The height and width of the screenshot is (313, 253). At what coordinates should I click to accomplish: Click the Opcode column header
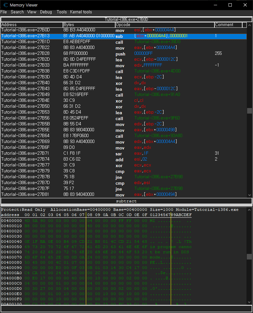pyautogui.click(x=165, y=25)
